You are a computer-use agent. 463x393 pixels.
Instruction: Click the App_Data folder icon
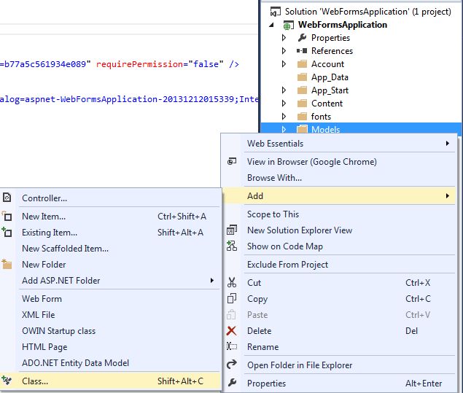click(x=302, y=77)
